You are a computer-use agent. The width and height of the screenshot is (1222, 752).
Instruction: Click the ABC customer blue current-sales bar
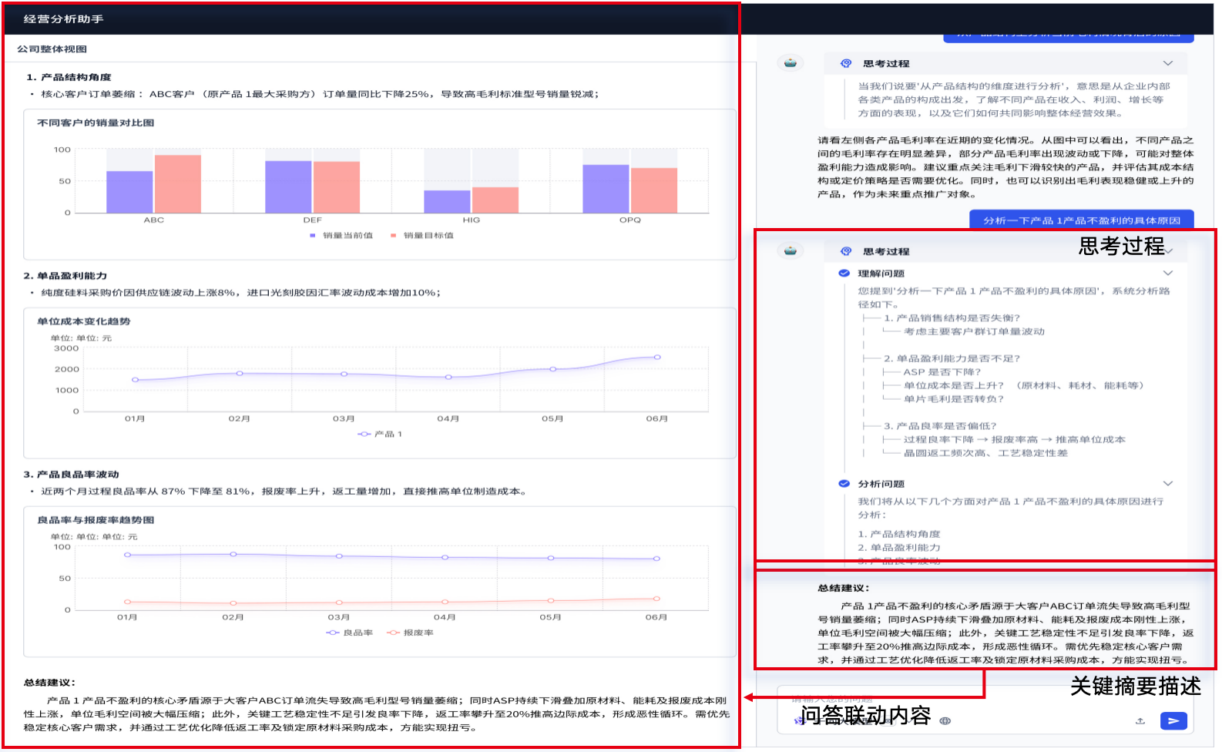129,192
